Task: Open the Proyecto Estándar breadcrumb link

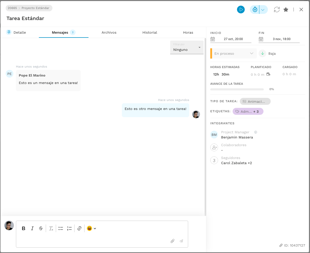Action: coord(35,8)
